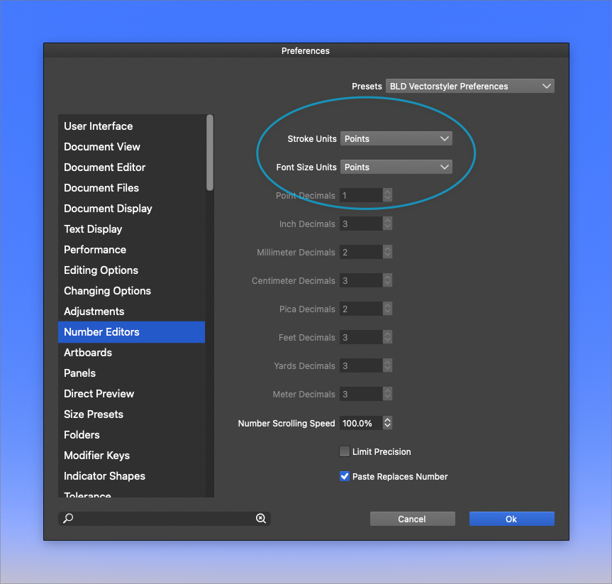Select Indicator Shapes in the sidebar
The width and height of the screenshot is (612, 584).
(x=104, y=476)
